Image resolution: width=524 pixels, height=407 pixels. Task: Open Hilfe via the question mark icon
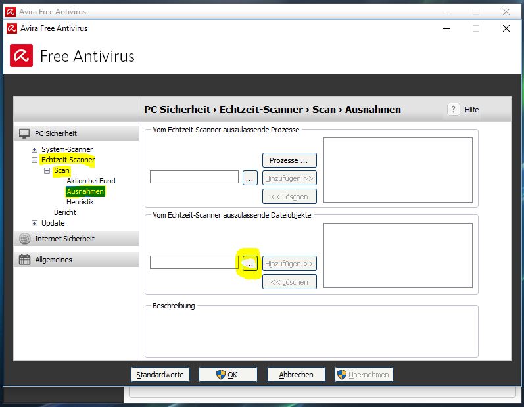(454, 110)
